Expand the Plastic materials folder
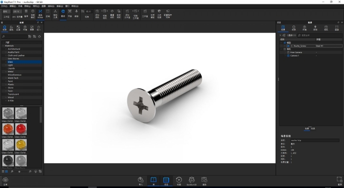The image size is (344, 188). 6,85
